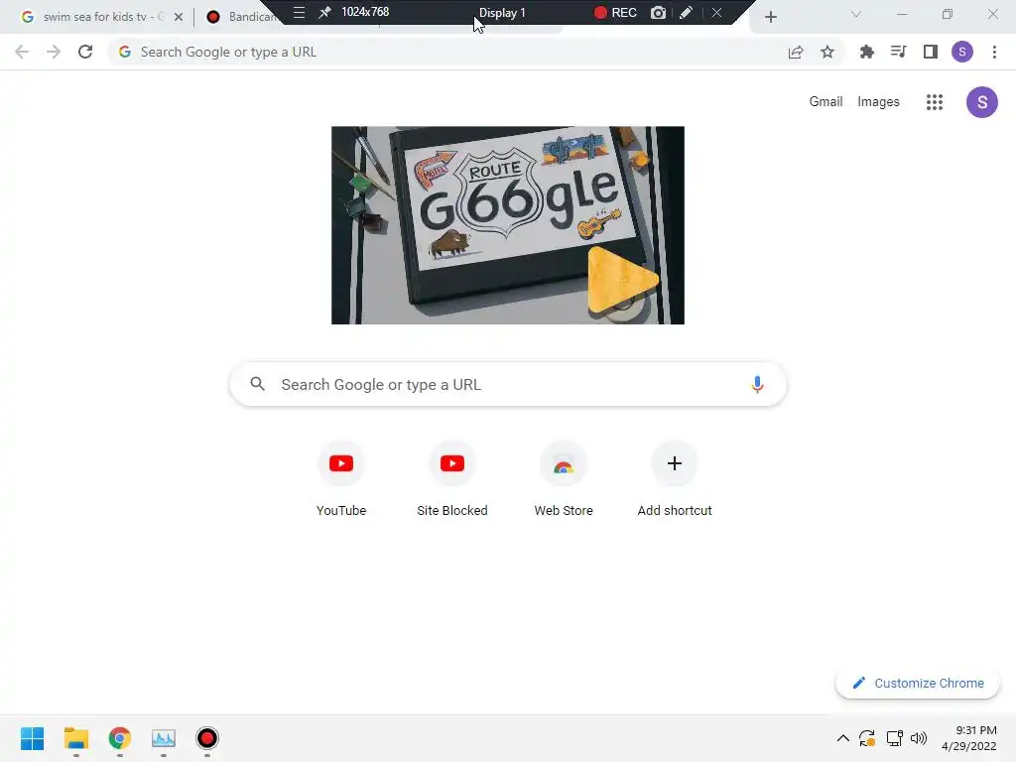Open the Bandicam menu lines icon
This screenshot has height=762, width=1016.
tap(299, 12)
